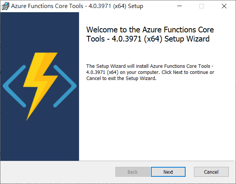This screenshot has height=184, width=236.
Task: Click the empty white area under the description
Action: 157,122
